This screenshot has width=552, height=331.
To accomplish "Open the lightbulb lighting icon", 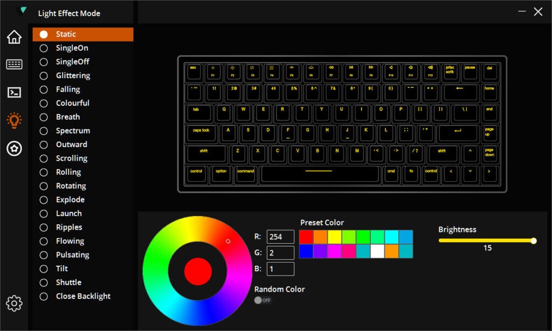I will pyautogui.click(x=14, y=120).
